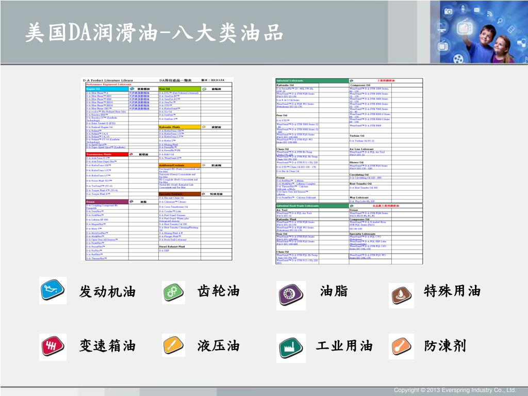528x396 pixels.
Task: Click the red Transmission Fluids header cell
Action: [x=107, y=154]
